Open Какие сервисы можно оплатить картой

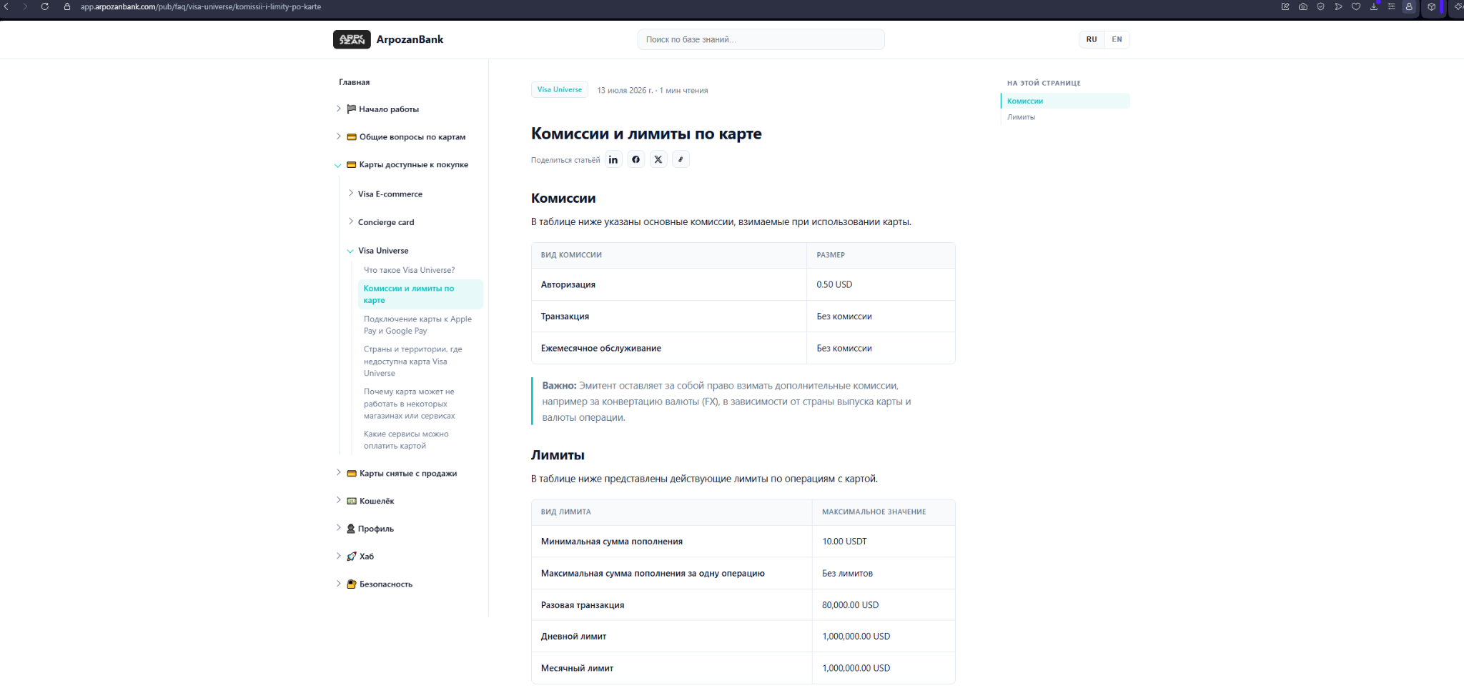(406, 440)
